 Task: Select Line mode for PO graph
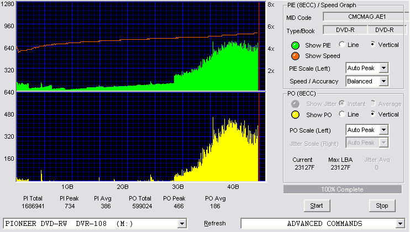(342, 114)
